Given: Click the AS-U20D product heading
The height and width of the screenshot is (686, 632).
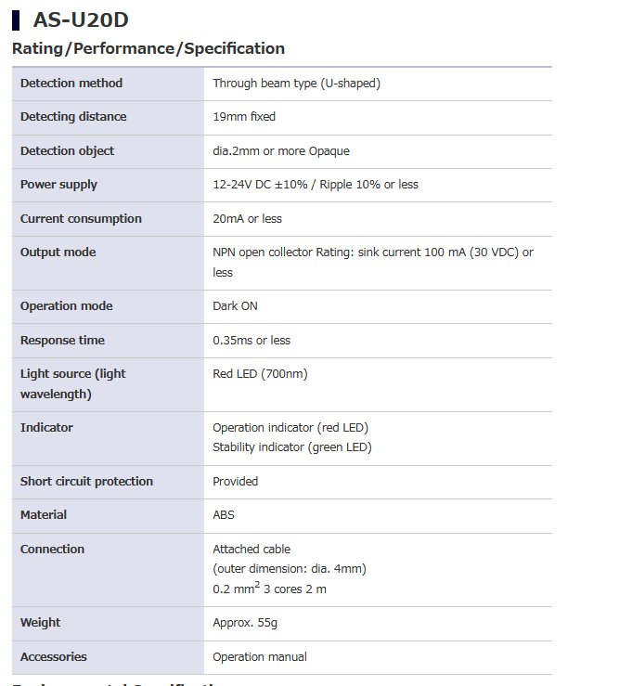Looking at the screenshot, I should (80, 19).
